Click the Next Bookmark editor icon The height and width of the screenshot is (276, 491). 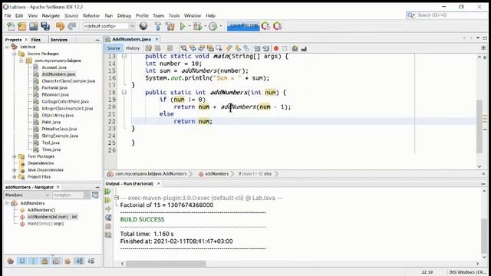[x=238, y=48]
